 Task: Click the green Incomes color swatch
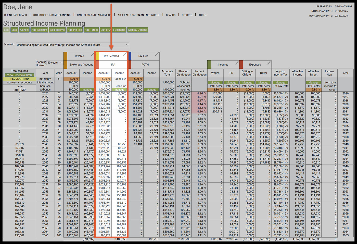coord(209,65)
